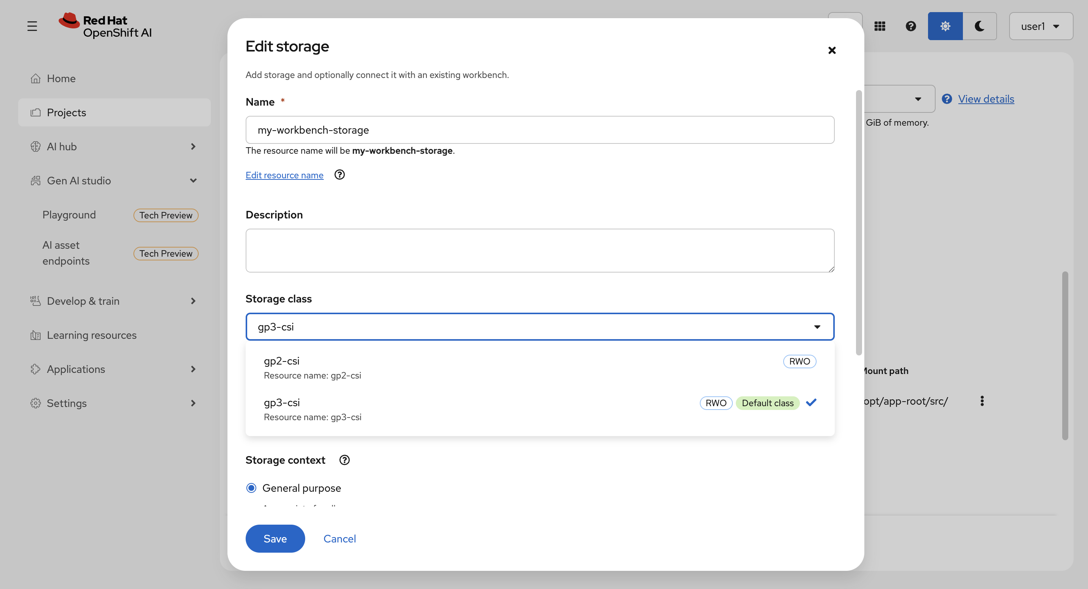The image size is (1088, 589).
Task: Click the help icon beside Edit resource name
Action: click(339, 175)
